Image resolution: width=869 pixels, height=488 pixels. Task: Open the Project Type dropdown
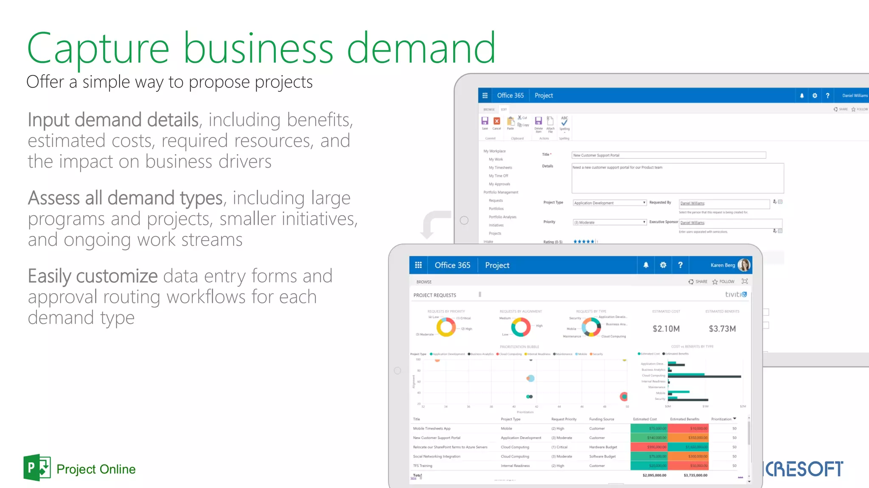(x=610, y=203)
